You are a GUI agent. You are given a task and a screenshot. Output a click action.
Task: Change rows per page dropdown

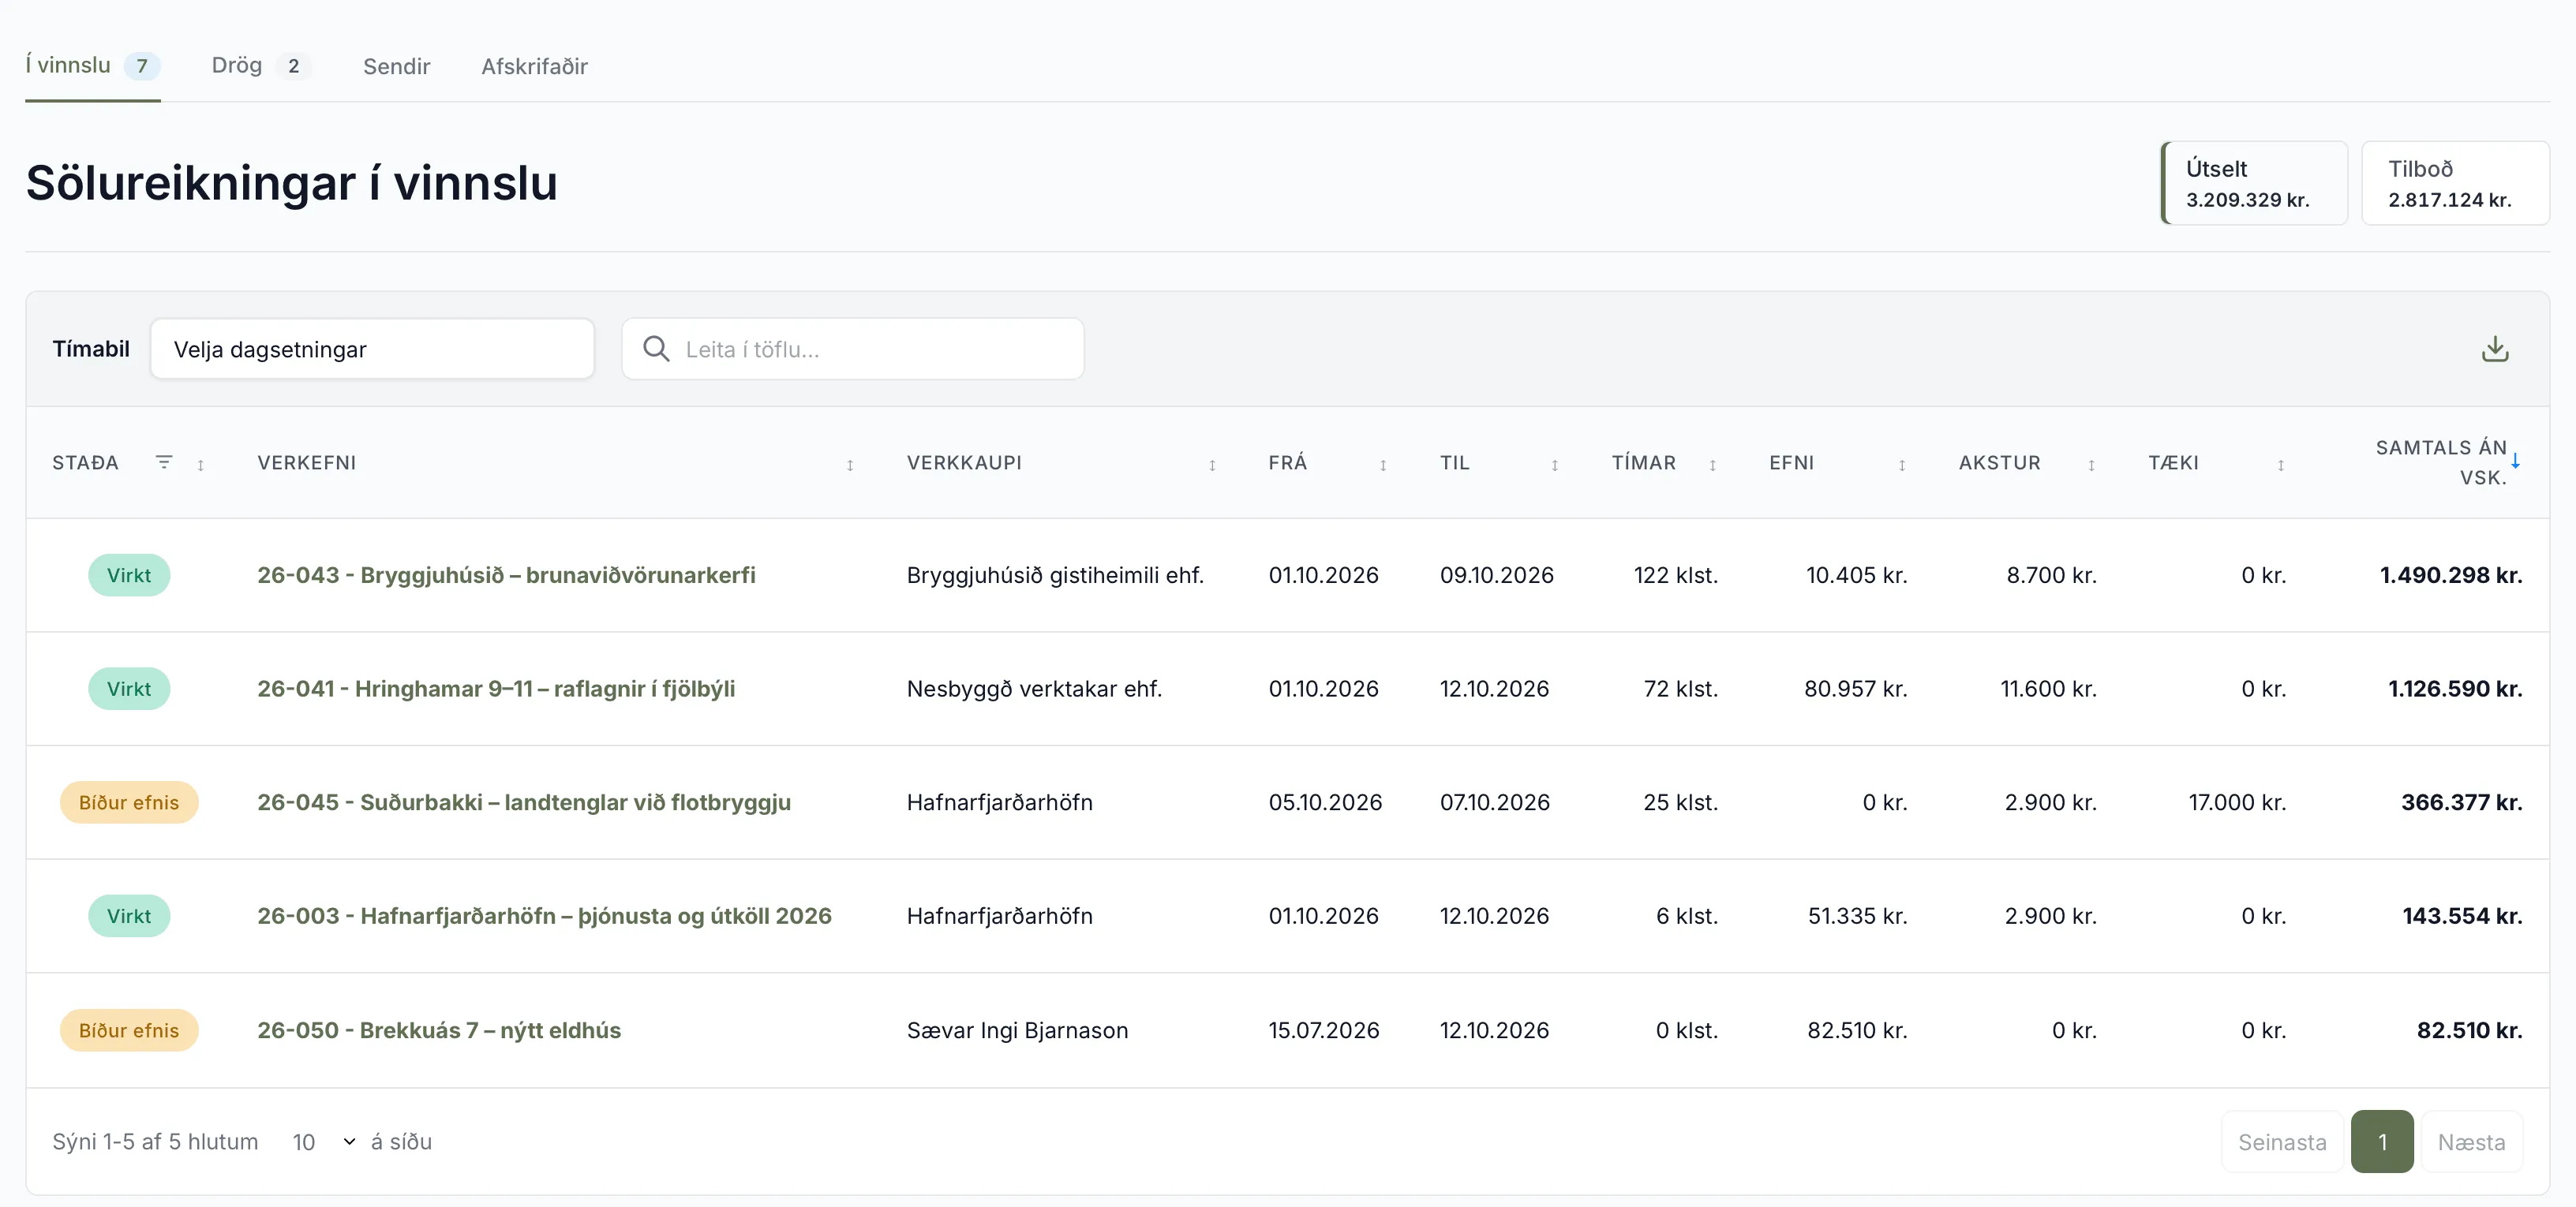[323, 1141]
